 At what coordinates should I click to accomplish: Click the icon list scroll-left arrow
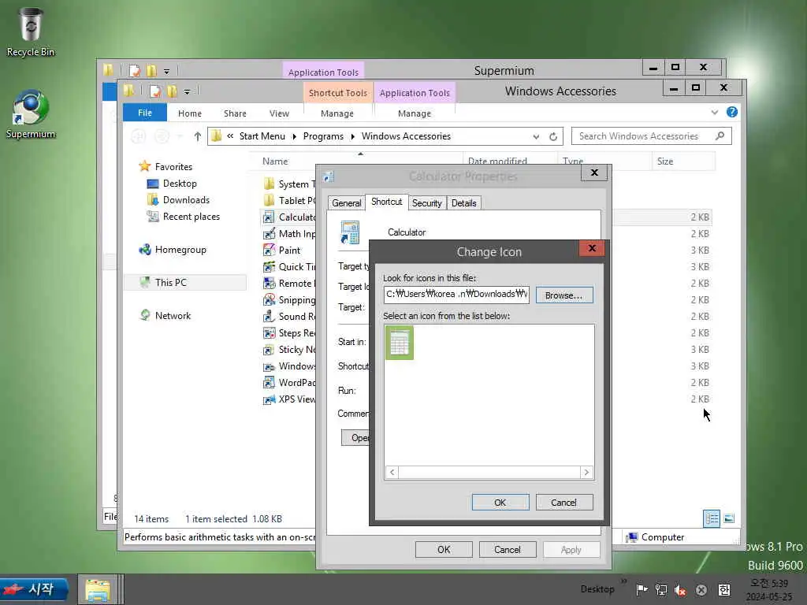click(392, 473)
